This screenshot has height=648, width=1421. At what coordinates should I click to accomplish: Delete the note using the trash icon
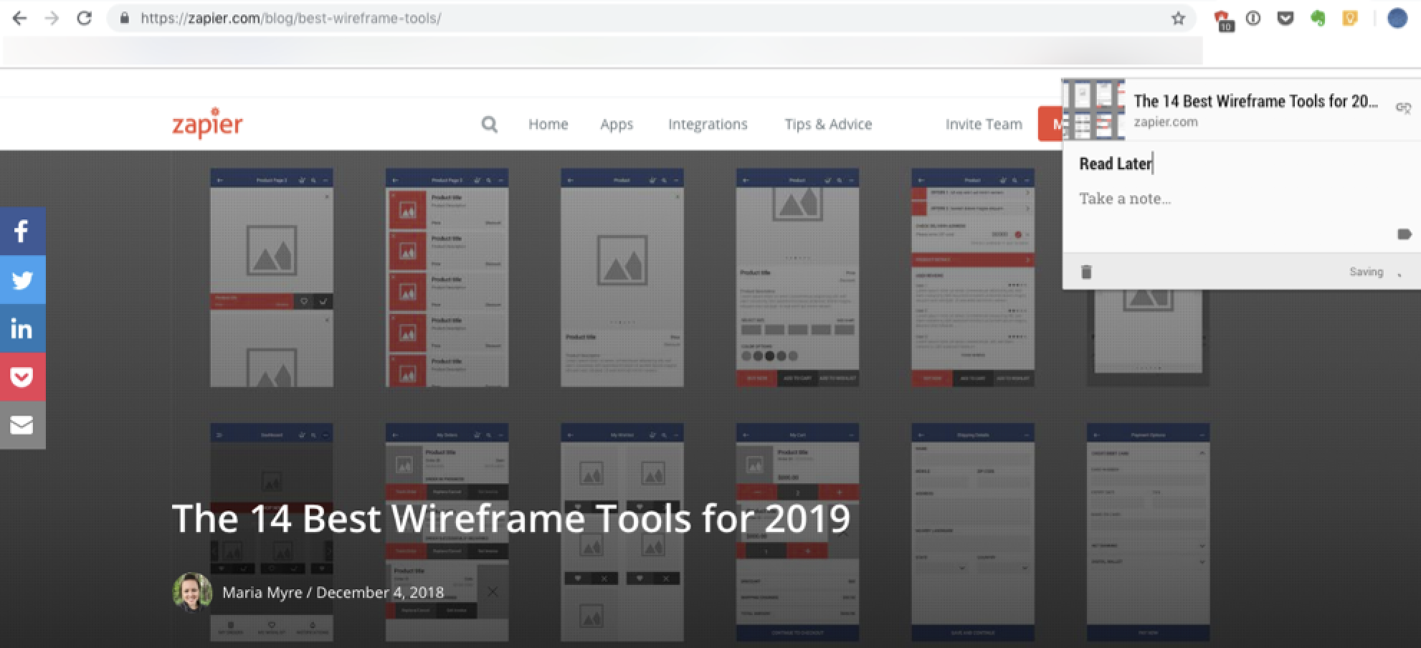pos(1086,272)
